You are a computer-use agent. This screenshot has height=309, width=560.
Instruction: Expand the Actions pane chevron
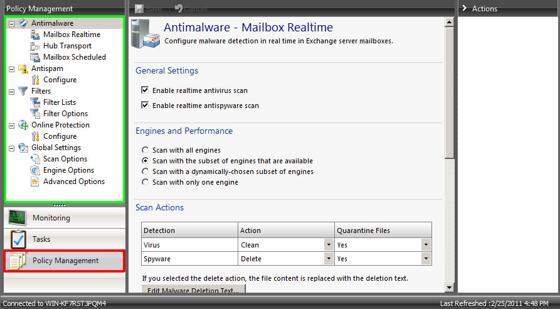465,9
